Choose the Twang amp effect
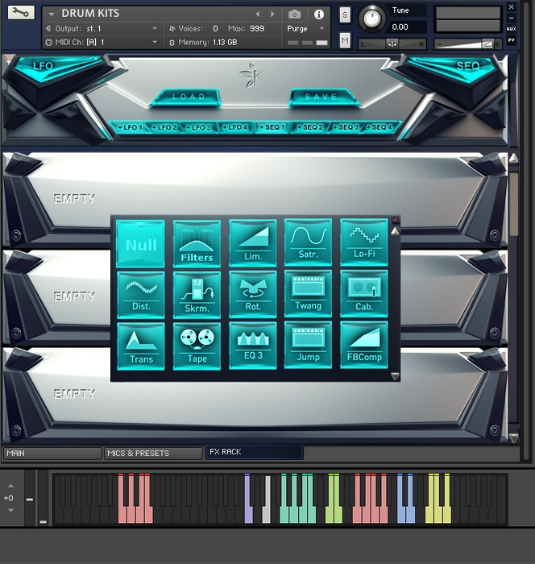Screen dimensions: 535x564 308,294
